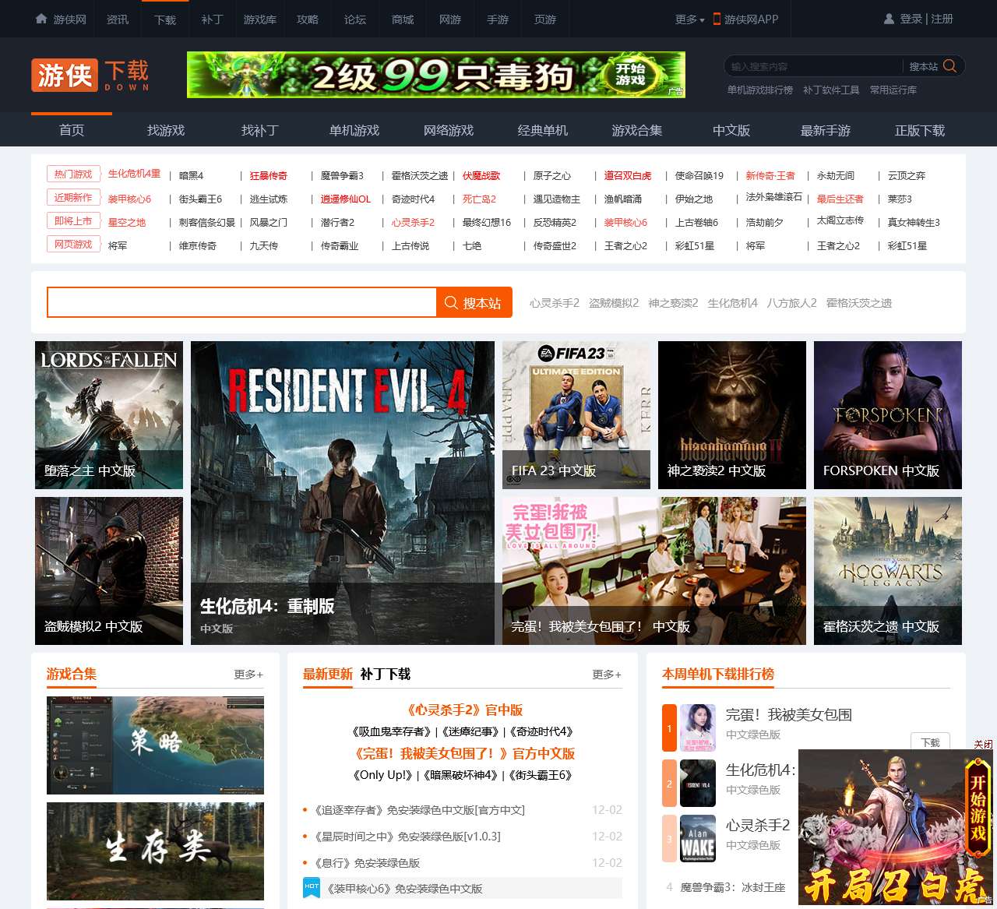Click suggested search term 心灵杀手2
997x909 pixels.
[555, 303]
